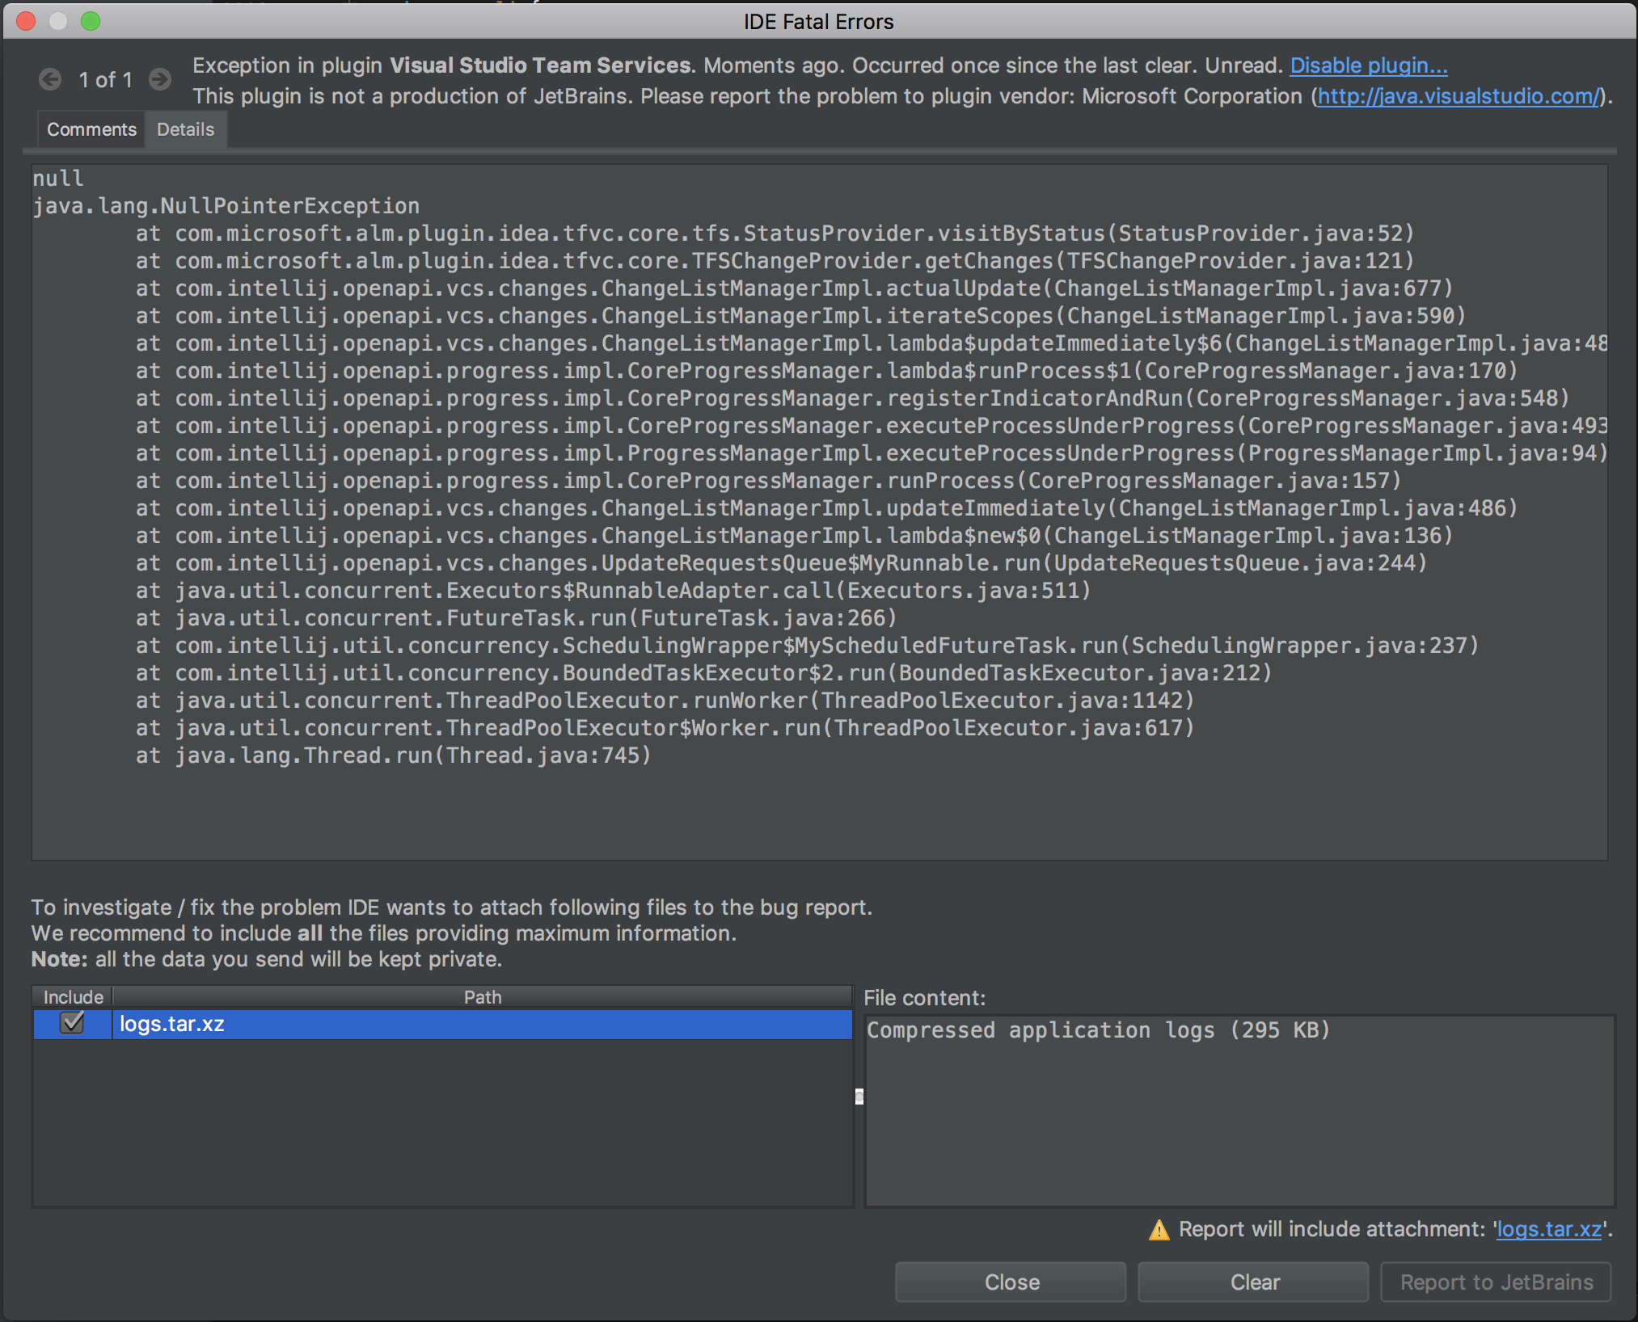Viewport: 1638px width, 1322px height.
Task: Click the Include column header
Action: point(72,996)
